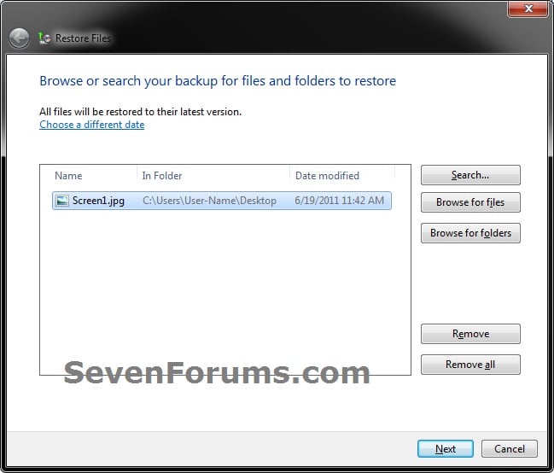Click Browse for folders button
This screenshot has height=473, width=554.
pyautogui.click(x=470, y=233)
